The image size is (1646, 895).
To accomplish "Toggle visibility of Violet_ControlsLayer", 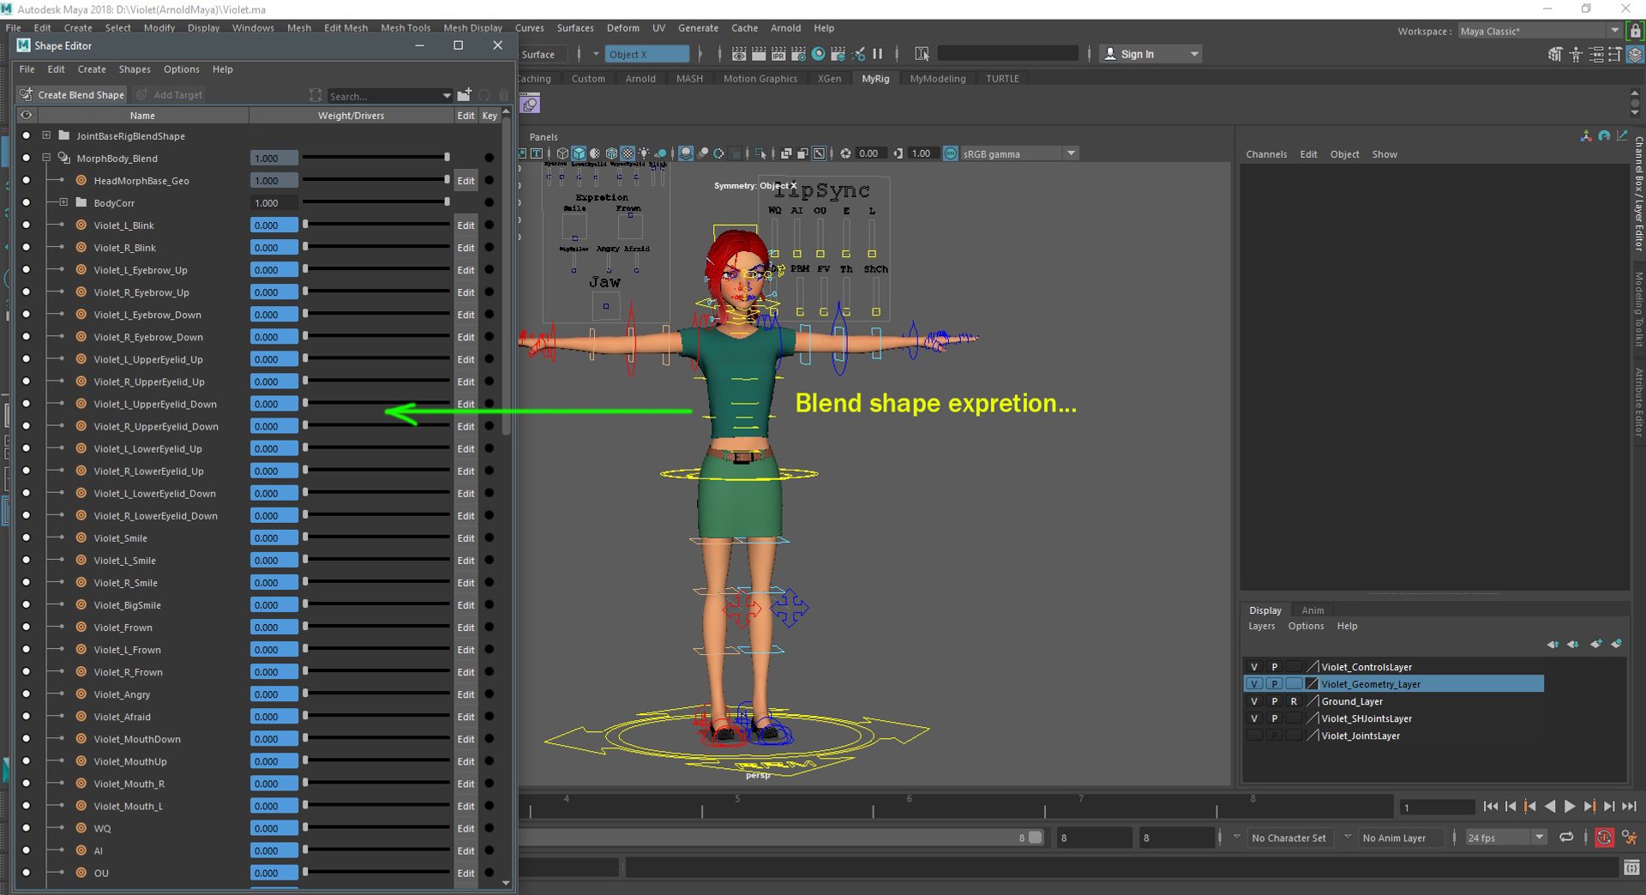I will pyautogui.click(x=1254, y=667).
